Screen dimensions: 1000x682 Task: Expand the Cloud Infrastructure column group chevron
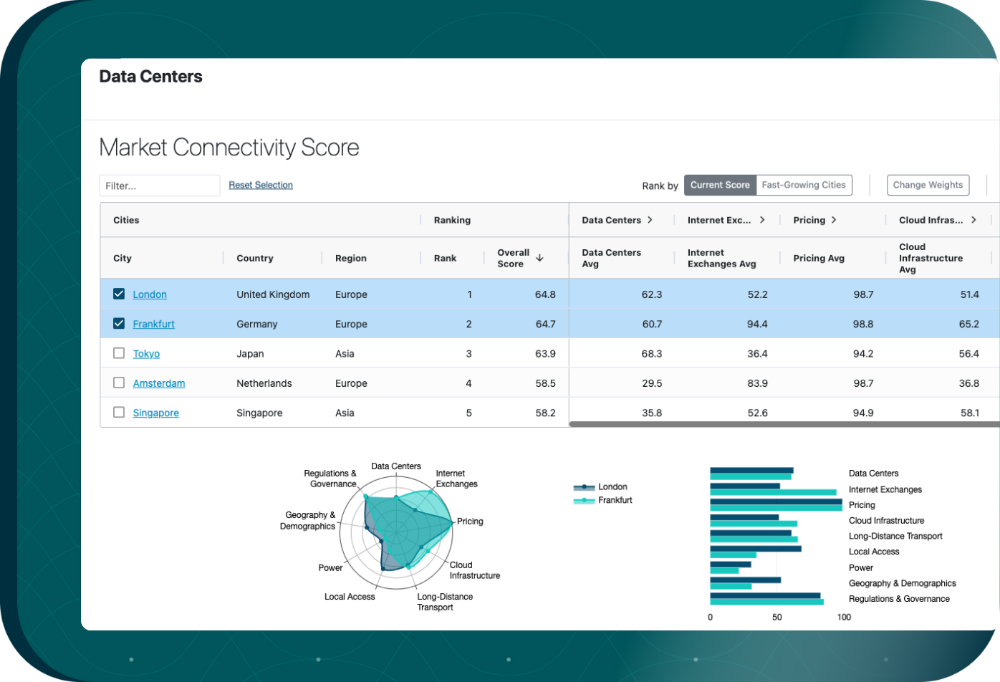point(973,220)
